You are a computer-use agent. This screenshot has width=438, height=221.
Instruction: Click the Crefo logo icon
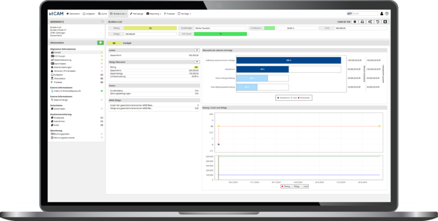(52, 91)
